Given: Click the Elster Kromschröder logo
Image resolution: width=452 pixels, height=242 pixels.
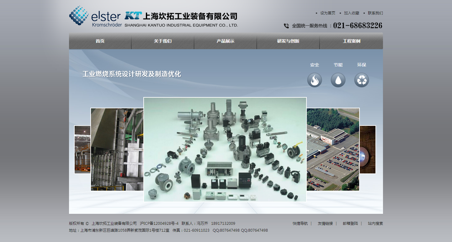Looking at the screenshot, I should coord(95,17).
